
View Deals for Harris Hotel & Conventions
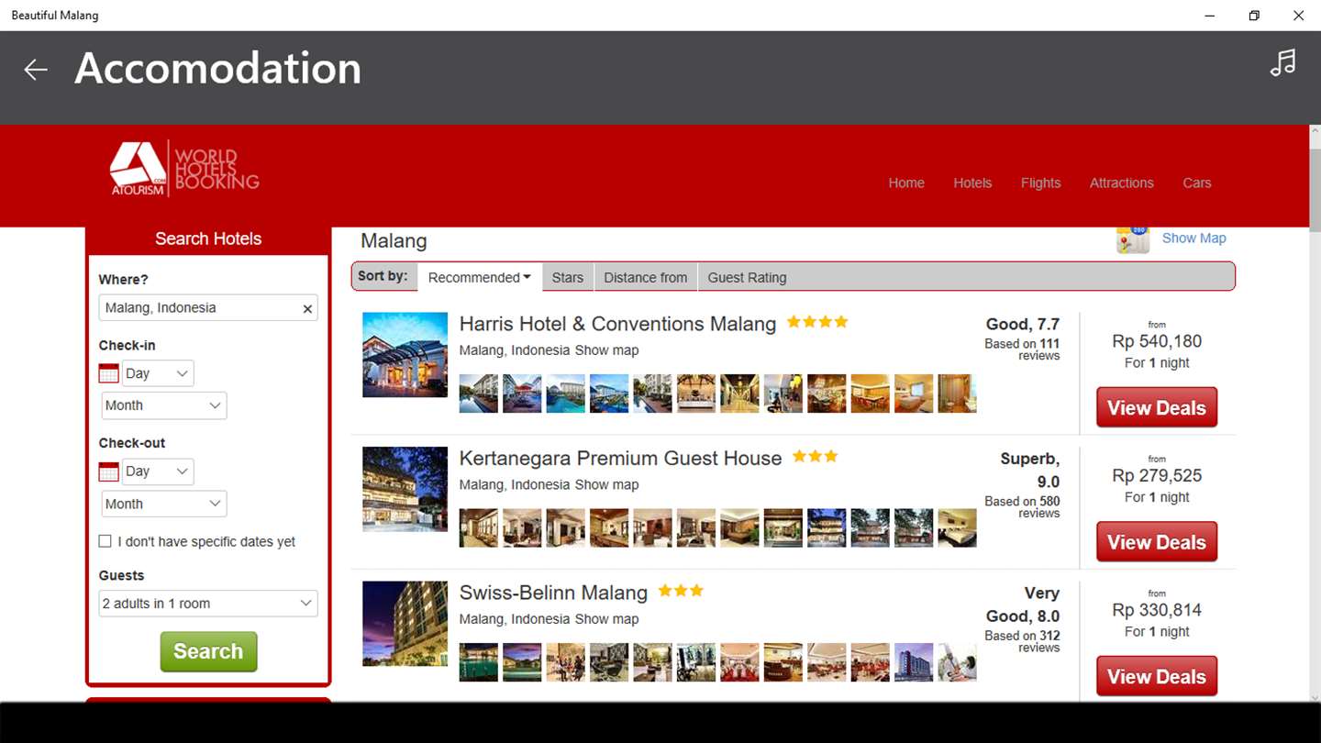pyautogui.click(x=1156, y=408)
